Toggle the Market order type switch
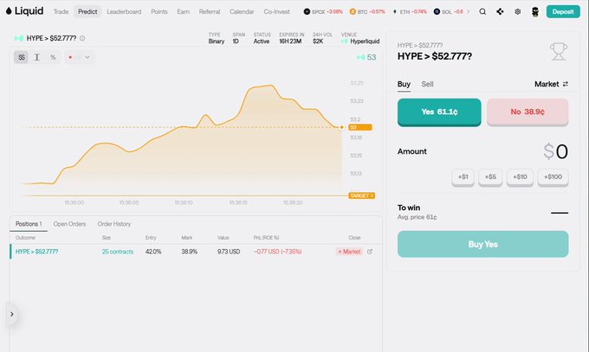 click(x=551, y=85)
